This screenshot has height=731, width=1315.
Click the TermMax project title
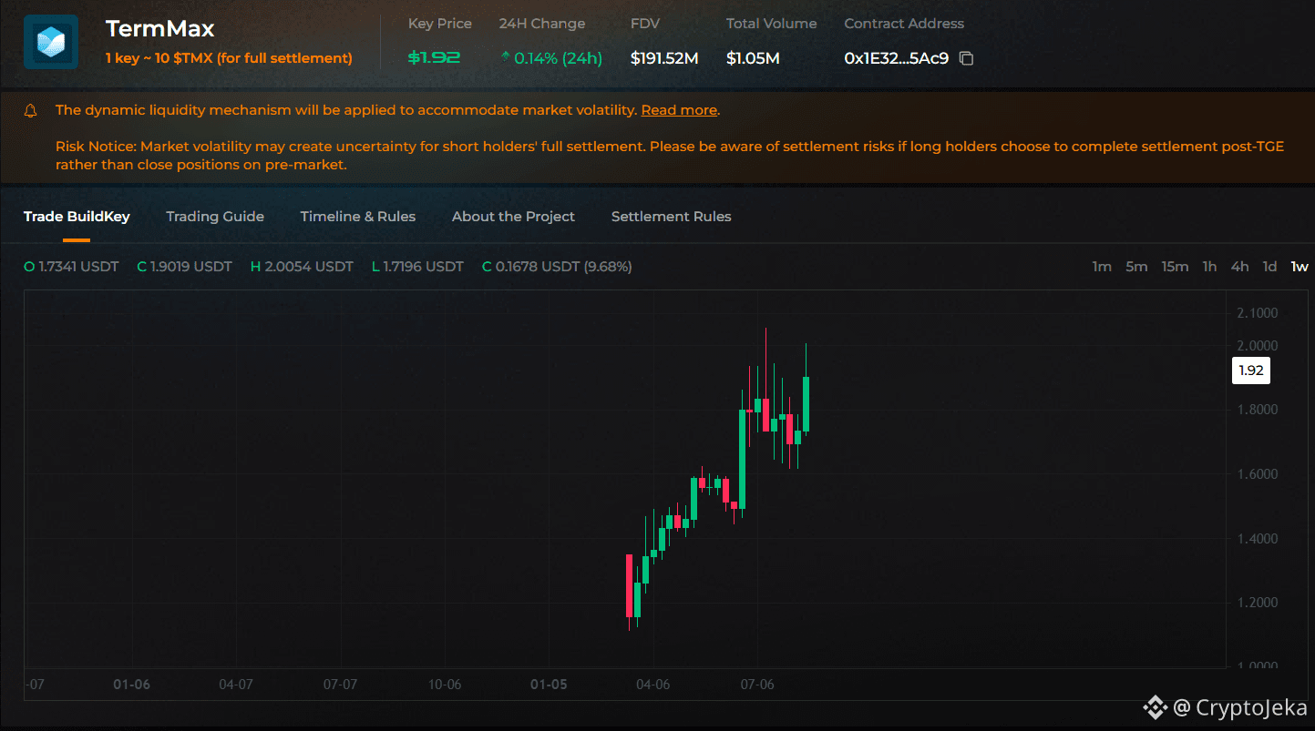click(159, 29)
